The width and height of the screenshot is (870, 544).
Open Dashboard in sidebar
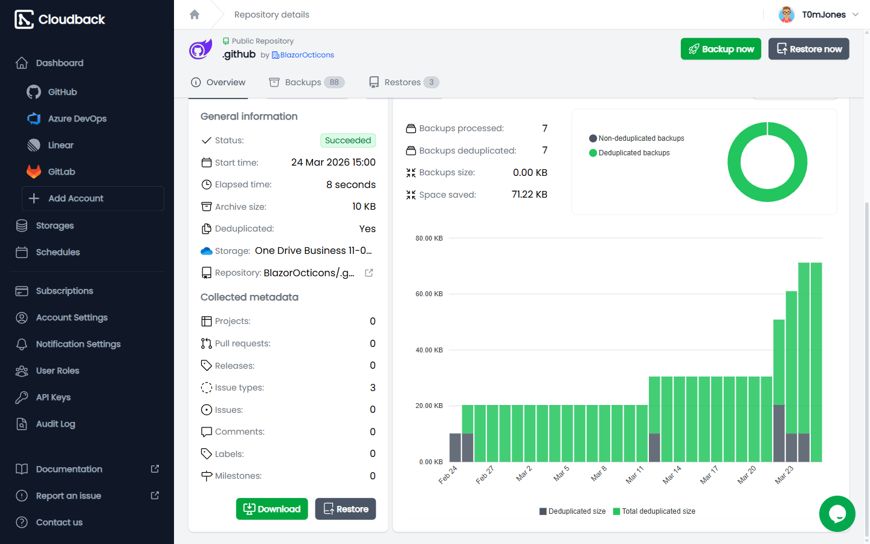[59, 63]
